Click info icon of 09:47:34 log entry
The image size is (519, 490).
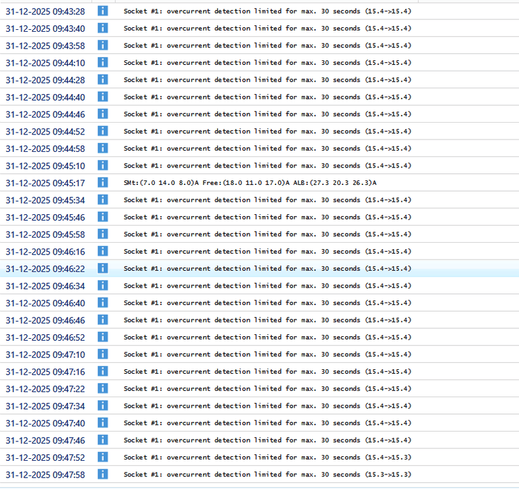(103, 406)
